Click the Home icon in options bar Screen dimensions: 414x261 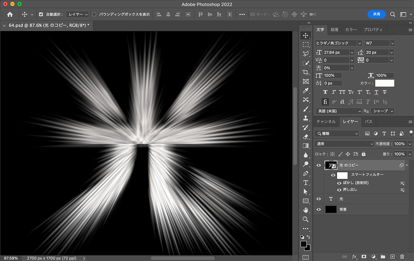point(10,14)
